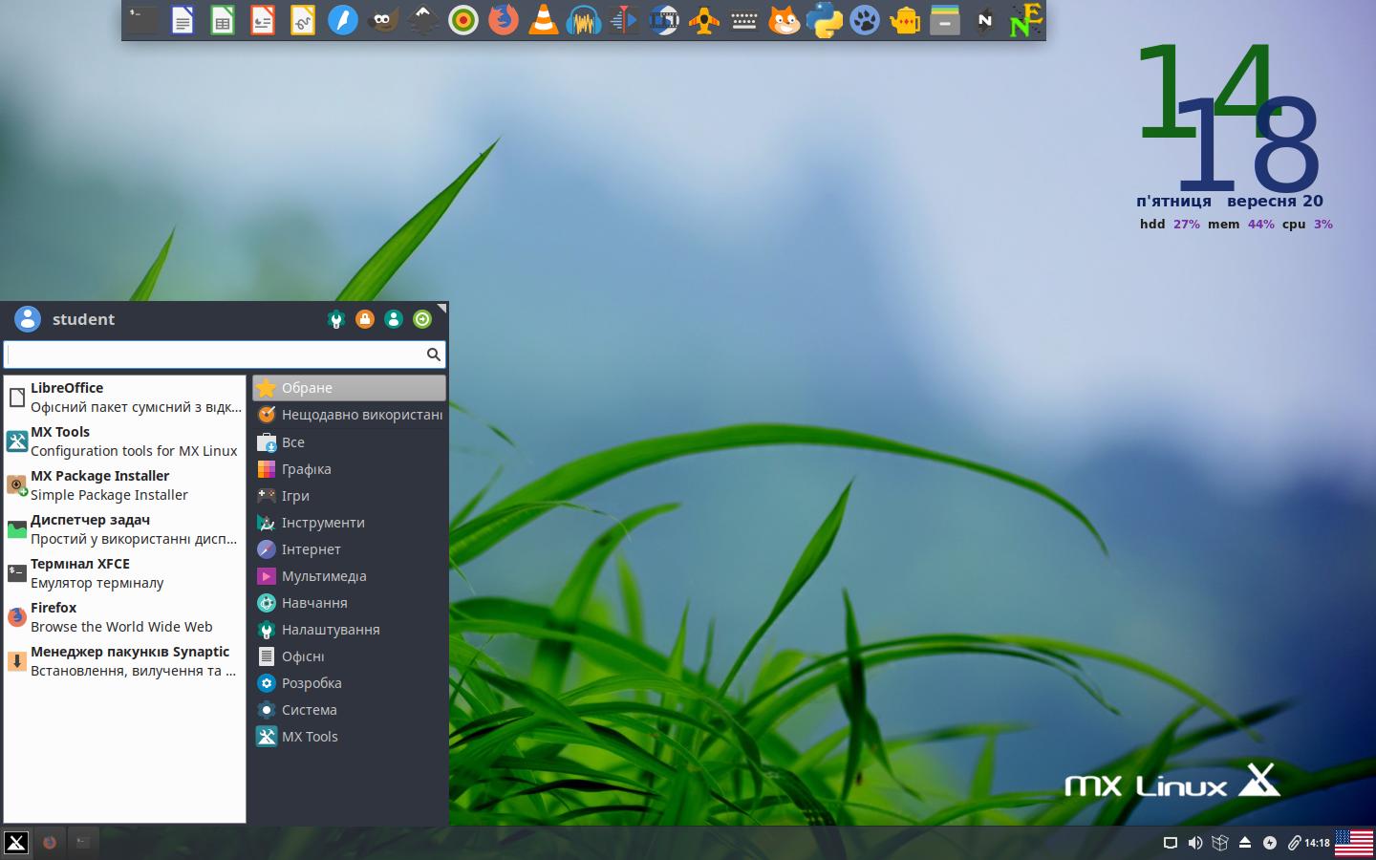Lock the screen with the orange padlock icon
Image resolution: width=1376 pixels, height=860 pixels.
tap(365, 319)
